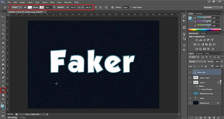Enable the Align Edges checkbox
The width and height of the screenshot is (224, 119).
point(131,7)
